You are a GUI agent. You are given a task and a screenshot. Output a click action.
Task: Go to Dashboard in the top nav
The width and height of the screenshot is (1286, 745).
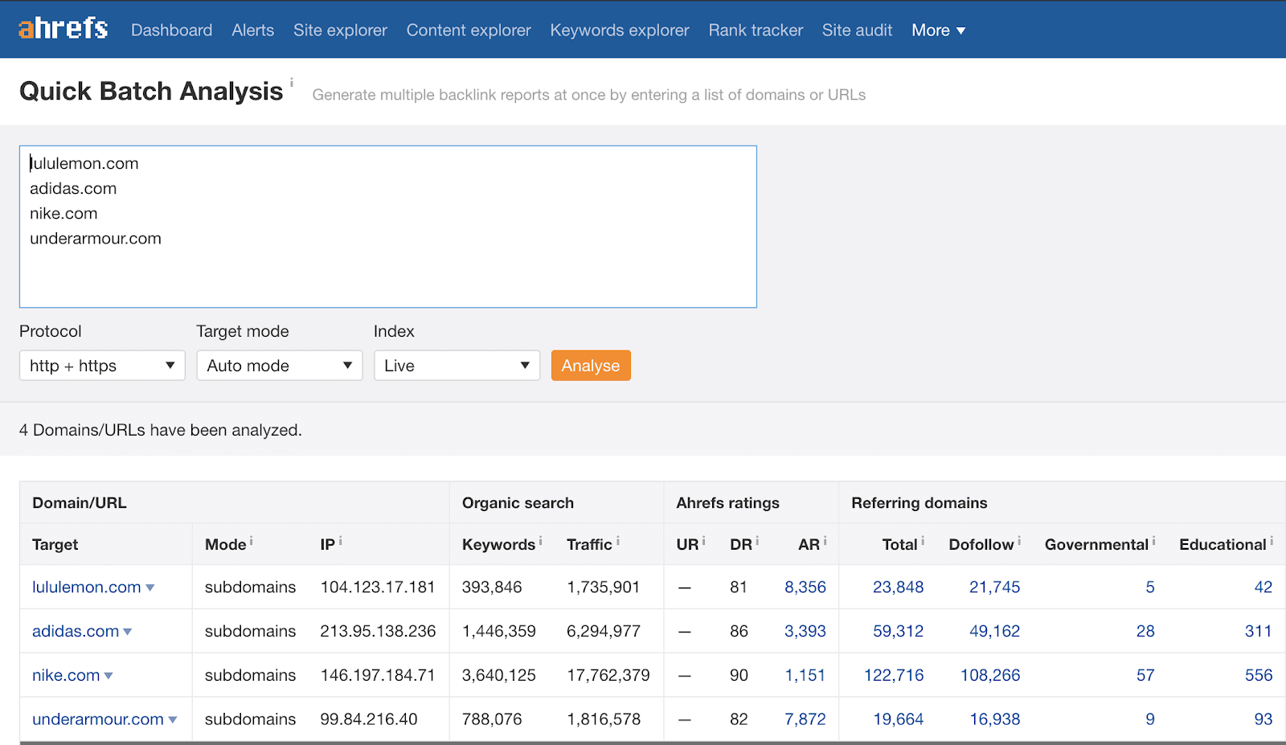[x=171, y=31]
